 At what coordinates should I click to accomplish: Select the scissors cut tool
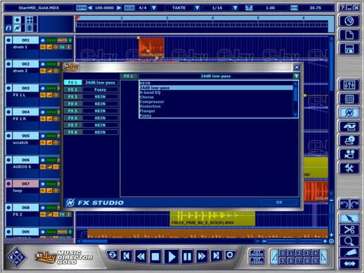click(x=349, y=230)
